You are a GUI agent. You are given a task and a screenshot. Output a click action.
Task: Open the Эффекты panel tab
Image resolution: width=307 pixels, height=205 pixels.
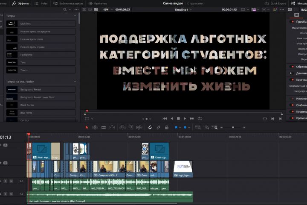point(20,3)
